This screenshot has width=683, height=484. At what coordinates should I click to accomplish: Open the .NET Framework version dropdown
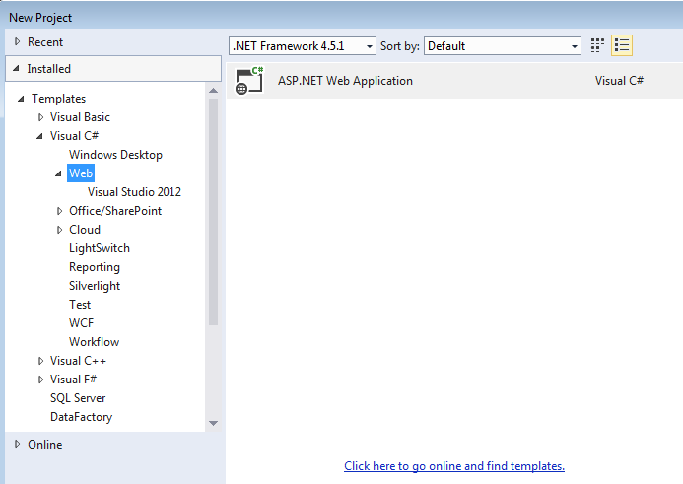[x=303, y=45]
